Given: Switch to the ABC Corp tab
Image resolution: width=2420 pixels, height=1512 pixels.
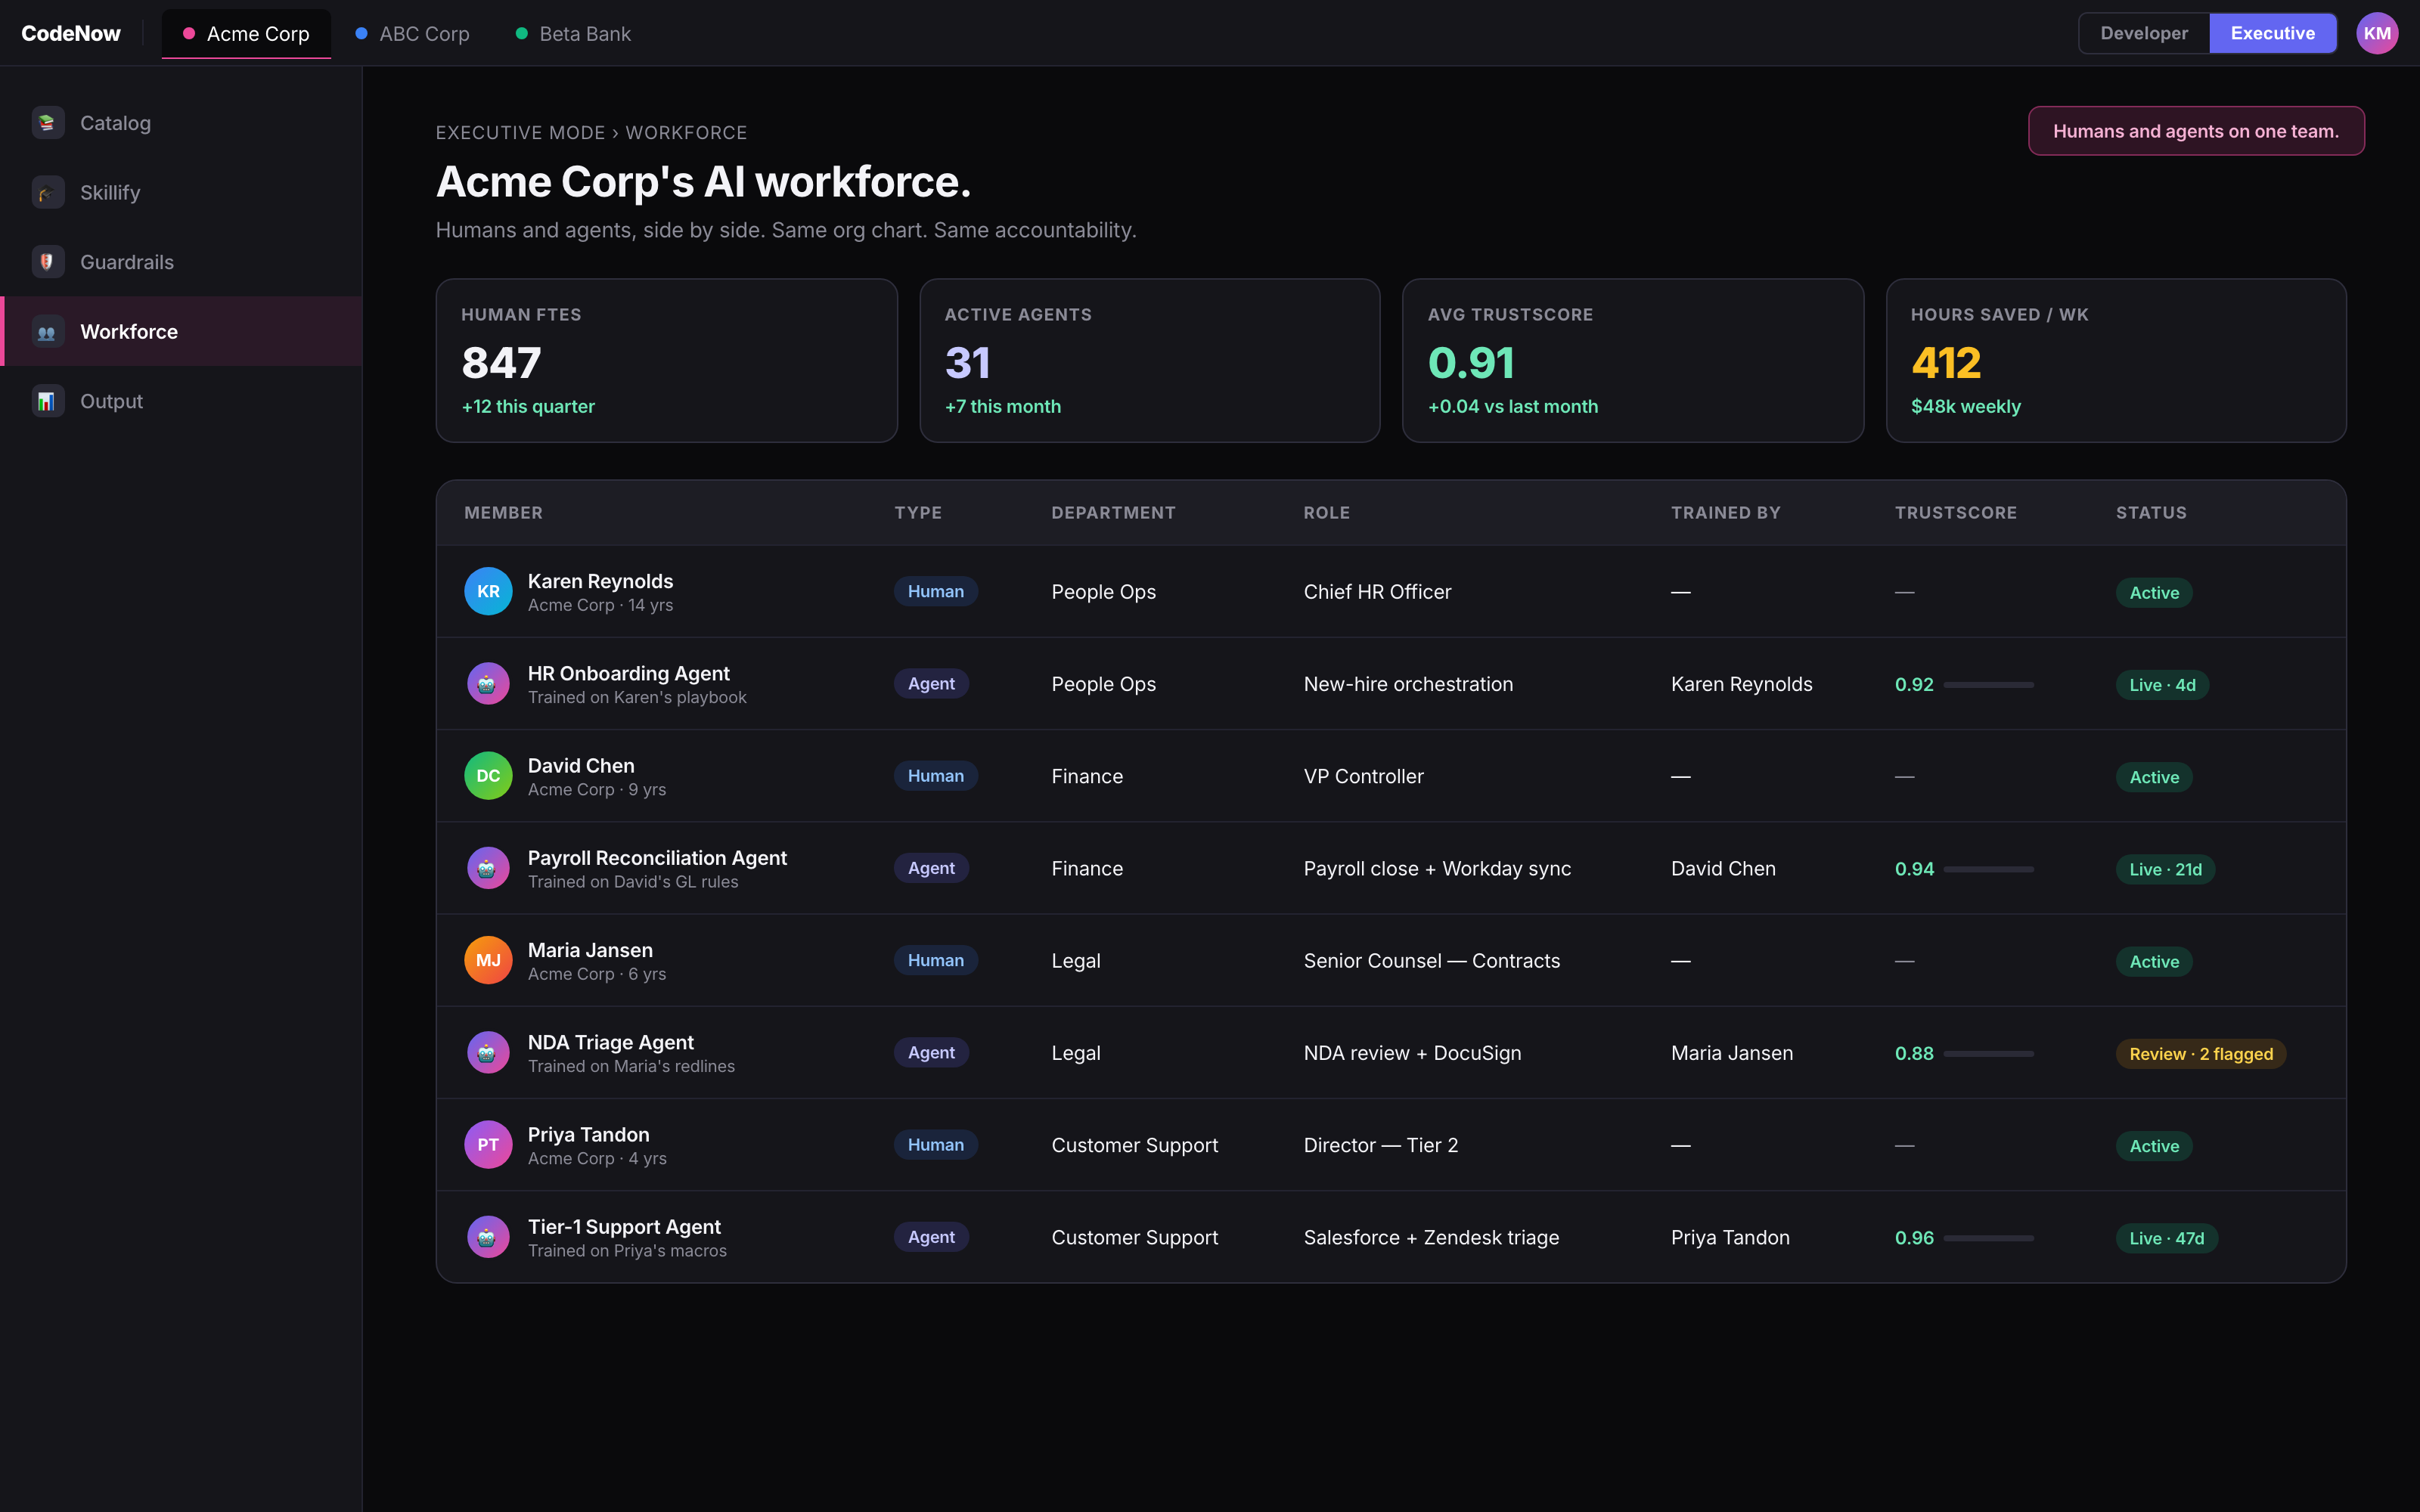Looking at the screenshot, I should point(412,34).
